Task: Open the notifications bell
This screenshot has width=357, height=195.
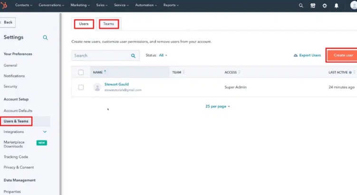Action: [x=337, y=6]
